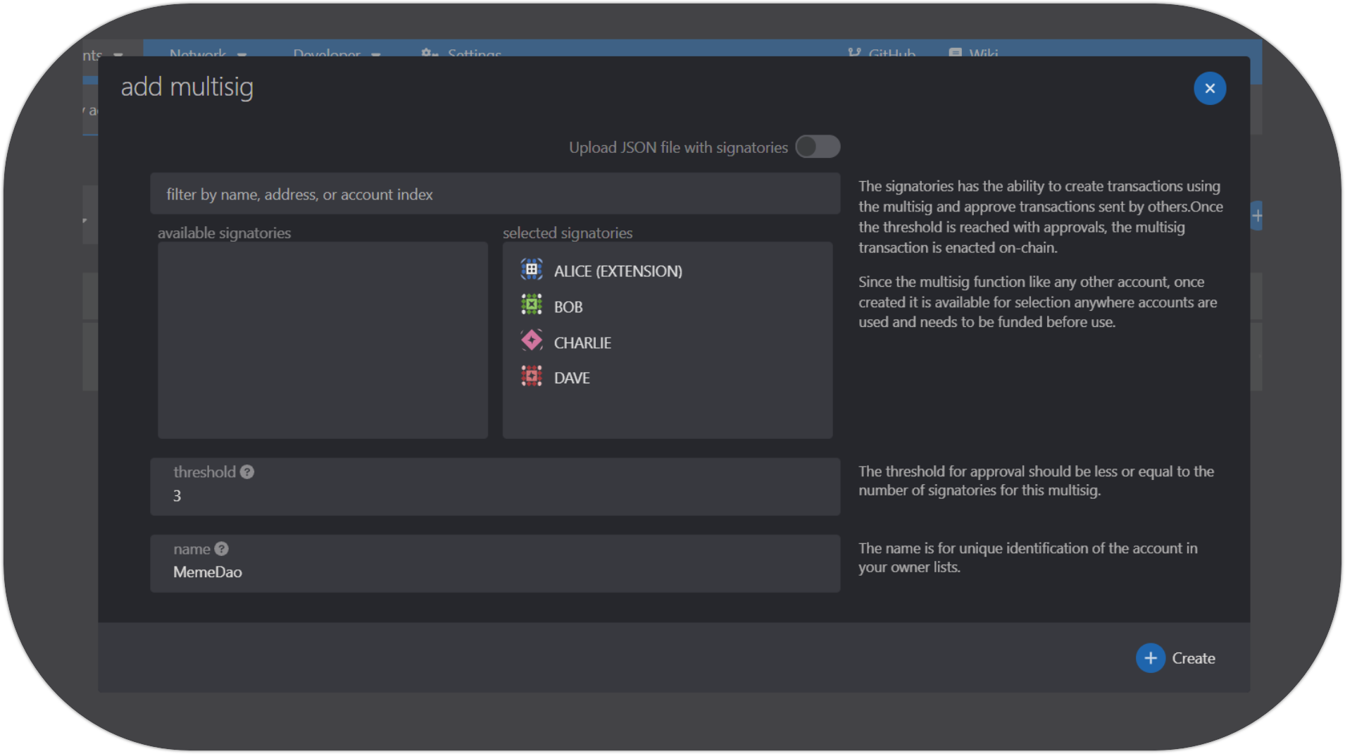This screenshot has height=754, width=1345.
Task: Toggle Upload JSON file with signatories
Action: (x=817, y=147)
